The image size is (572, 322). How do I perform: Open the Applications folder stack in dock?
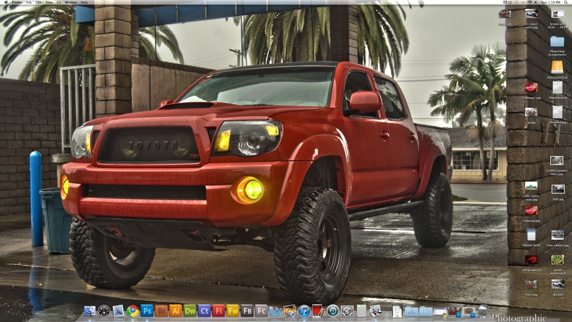pos(411,311)
